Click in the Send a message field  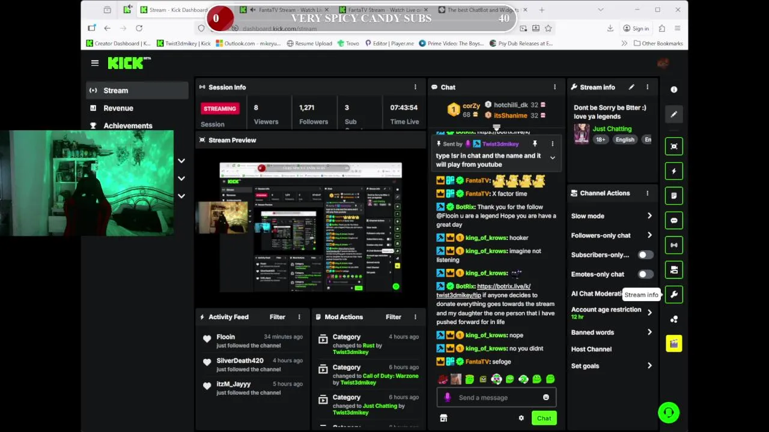click(x=496, y=397)
